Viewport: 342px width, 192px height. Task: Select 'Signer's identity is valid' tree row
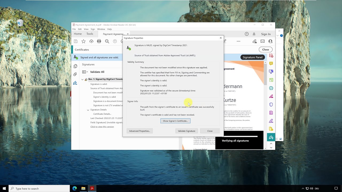click(104, 97)
